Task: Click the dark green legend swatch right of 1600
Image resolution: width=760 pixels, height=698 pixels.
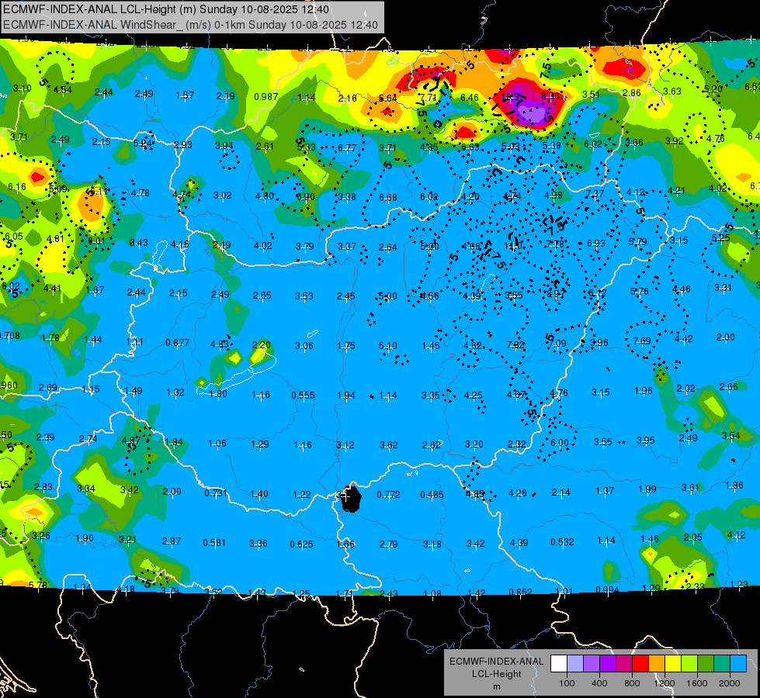Action: click(x=706, y=664)
